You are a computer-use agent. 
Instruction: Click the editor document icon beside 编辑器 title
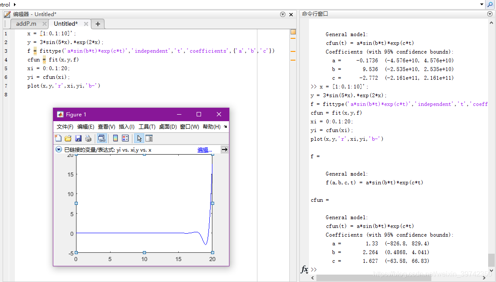click(7, 14)
